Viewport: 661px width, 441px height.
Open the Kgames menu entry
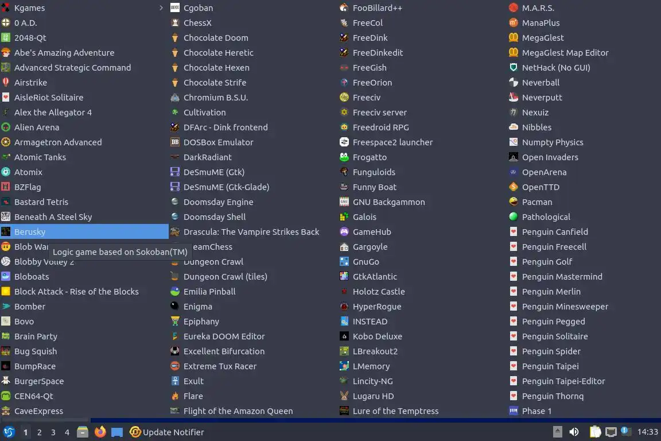click(x=84, y=7)
